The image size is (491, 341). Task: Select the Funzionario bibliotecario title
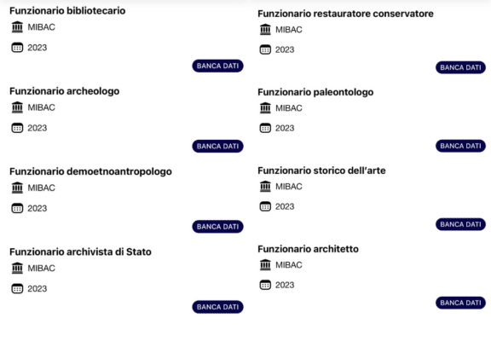(x=67, y=10)
